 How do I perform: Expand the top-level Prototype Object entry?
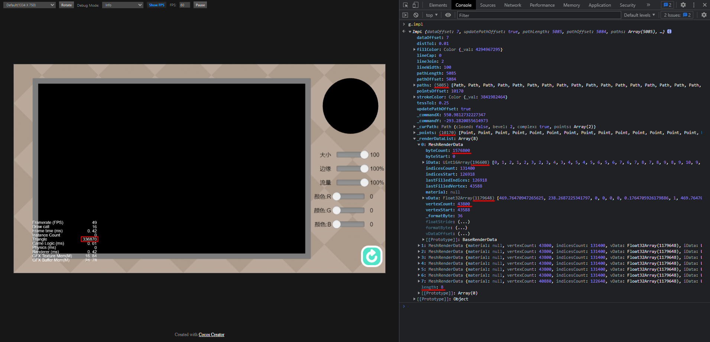click(414, 299)
